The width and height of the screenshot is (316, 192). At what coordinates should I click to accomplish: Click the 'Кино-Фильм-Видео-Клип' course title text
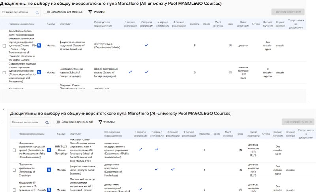tap(23, 46)
